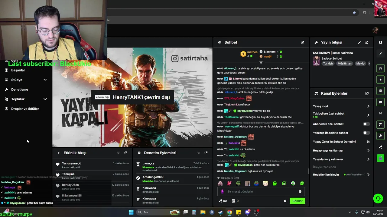The height and width of the screenshot is (217, 387).
Task: Click the pencil edit quick-action in right bar
Action: pos(380,54)
